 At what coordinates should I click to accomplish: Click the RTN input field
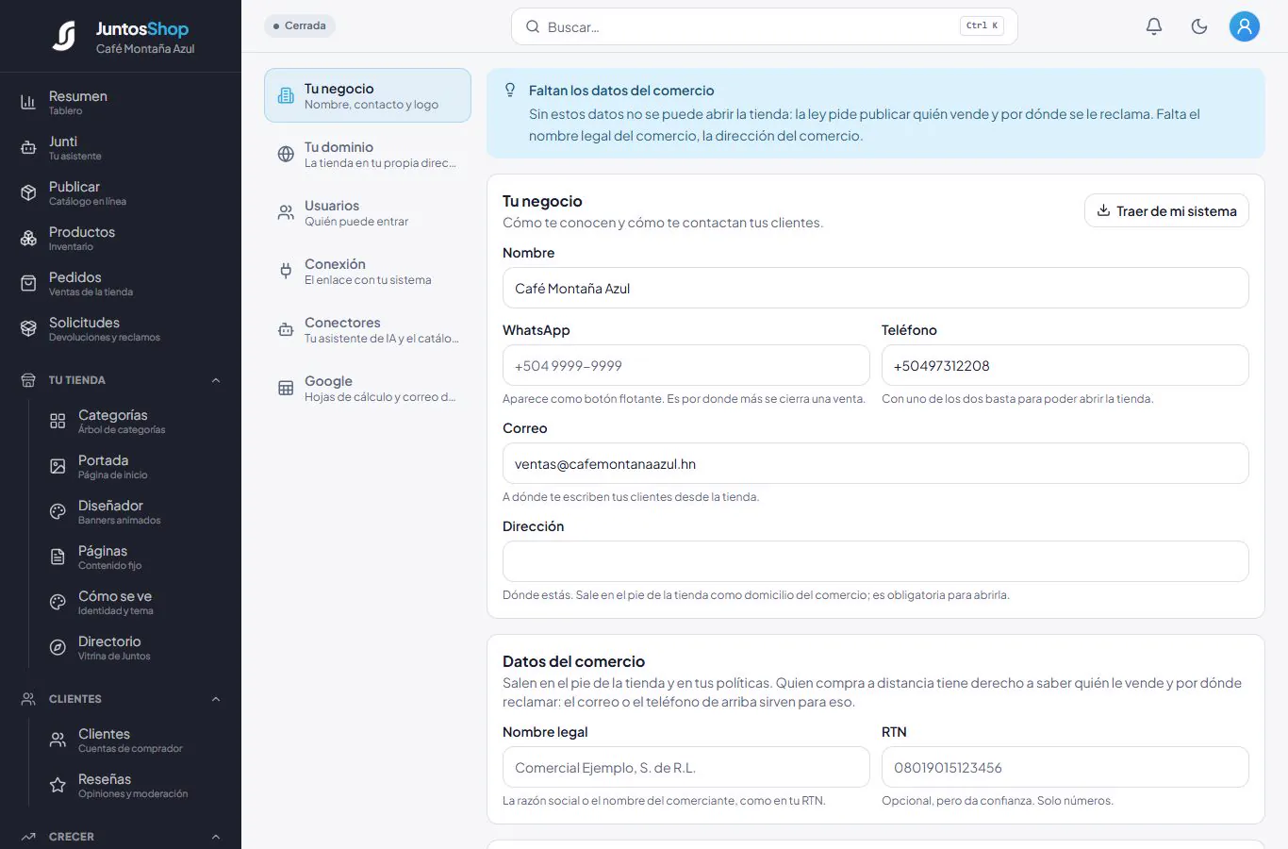point(1065,767)
